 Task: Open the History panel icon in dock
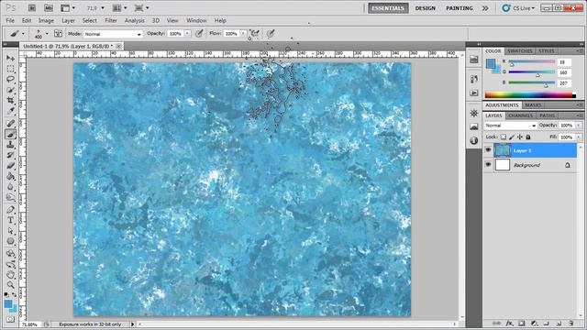474,79
